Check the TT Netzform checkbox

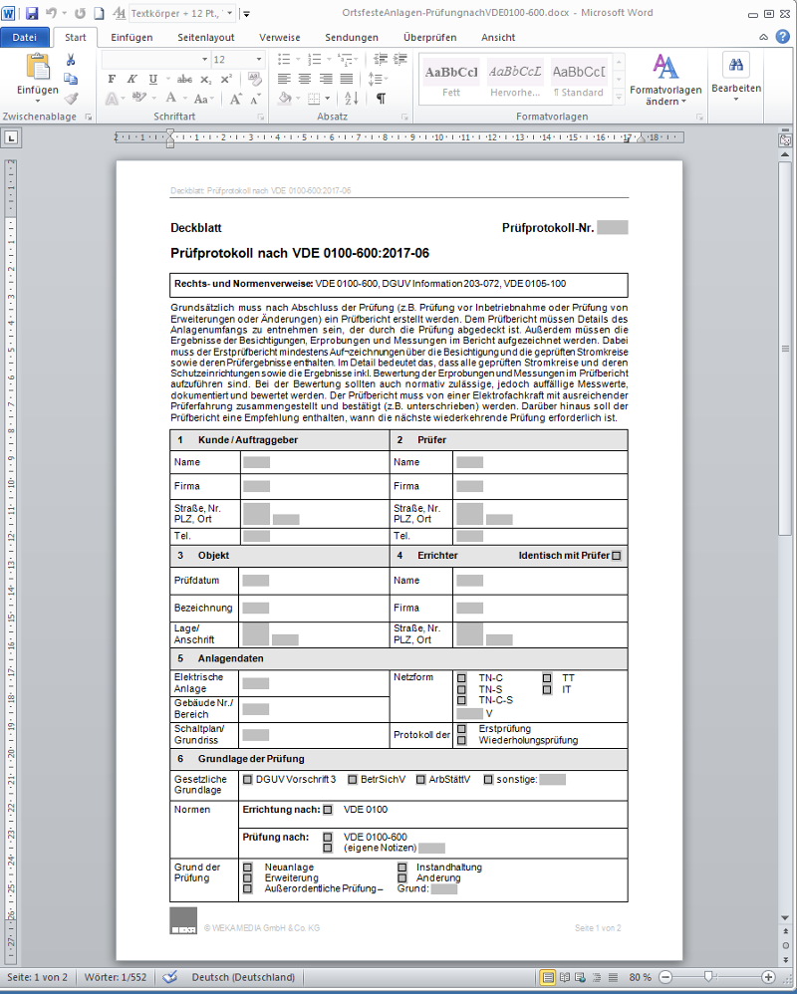pyautogui.click(x=547, y=678)
